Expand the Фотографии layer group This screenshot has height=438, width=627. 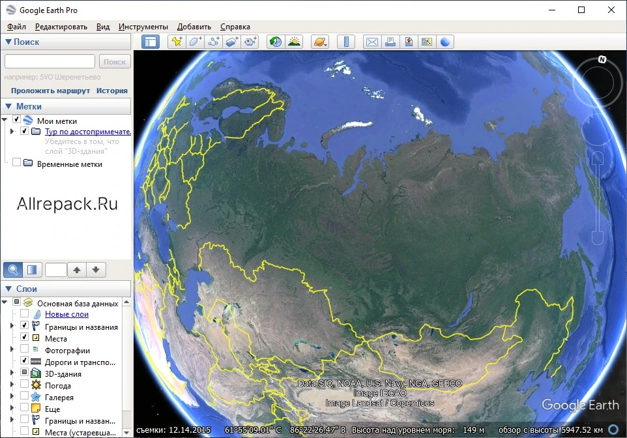point(12,349)
